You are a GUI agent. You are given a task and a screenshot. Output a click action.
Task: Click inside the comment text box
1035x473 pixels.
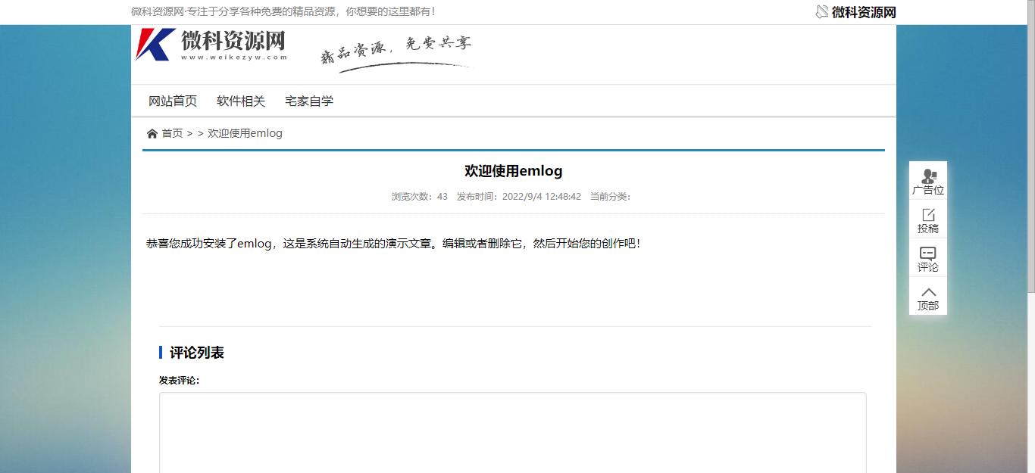[513, 431]
